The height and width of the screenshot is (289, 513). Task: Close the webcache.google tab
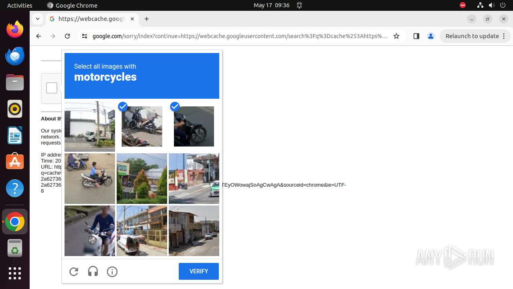coord(132,19)
